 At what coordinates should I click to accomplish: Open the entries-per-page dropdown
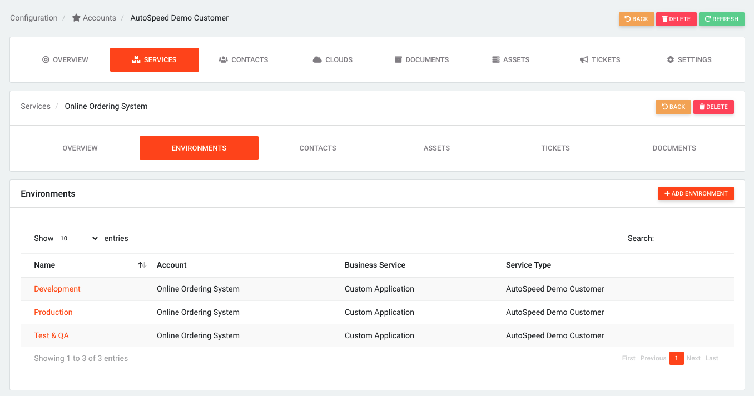click(x=78, y=238)
